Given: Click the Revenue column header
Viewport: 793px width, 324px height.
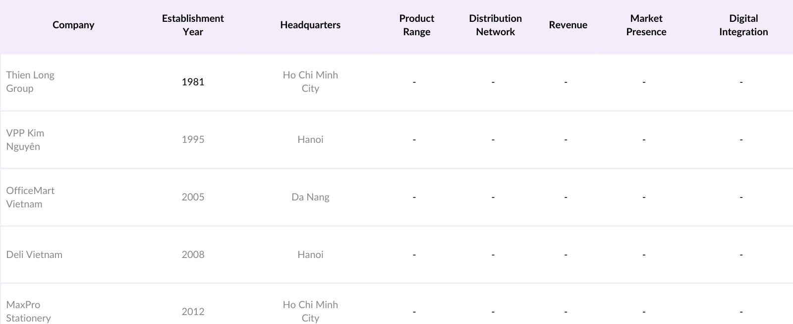Looking at the screenshot, I should 568,25.
